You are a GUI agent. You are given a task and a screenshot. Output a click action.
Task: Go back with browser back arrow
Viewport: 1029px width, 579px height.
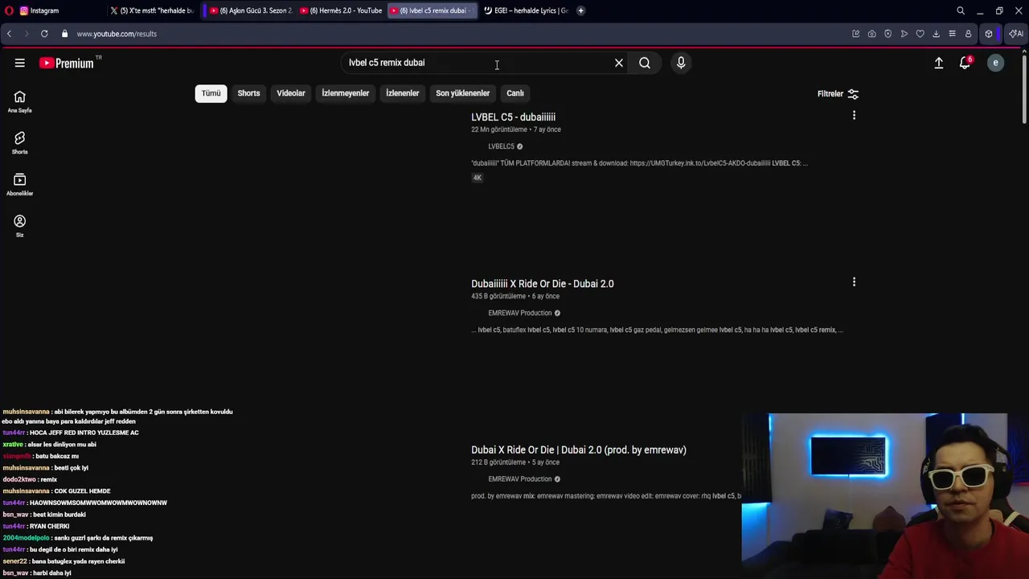click(9, 34)
